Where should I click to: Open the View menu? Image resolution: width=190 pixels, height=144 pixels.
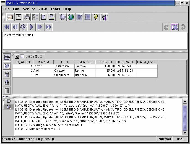pos(43,9)
